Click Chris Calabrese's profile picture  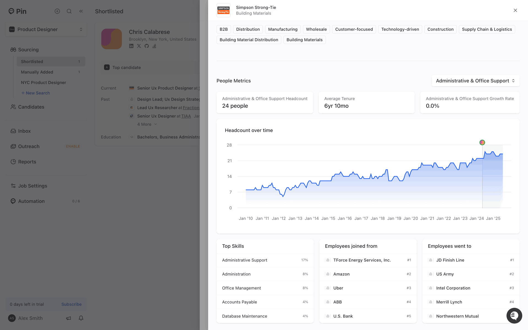click(x=111, y=39)
